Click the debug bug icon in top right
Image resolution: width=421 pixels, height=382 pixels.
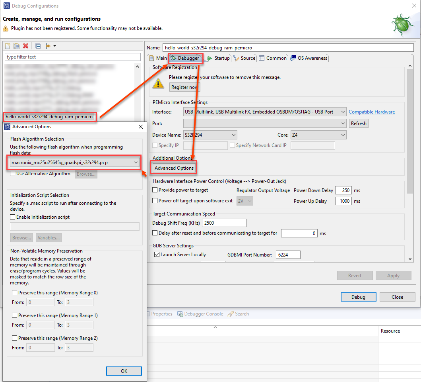coord(402,24)
